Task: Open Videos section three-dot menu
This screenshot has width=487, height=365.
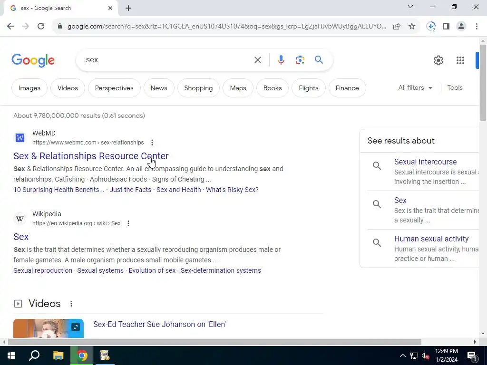Action: [71, 304]
